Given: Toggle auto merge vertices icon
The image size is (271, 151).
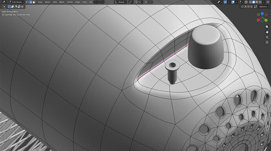Looking at the screenshot, I should [256, 7].
